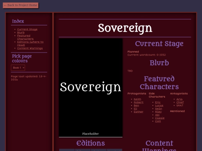Open antagonist Aria's character link
This screenshot has height=151, width=202.
tap(180, 99)
